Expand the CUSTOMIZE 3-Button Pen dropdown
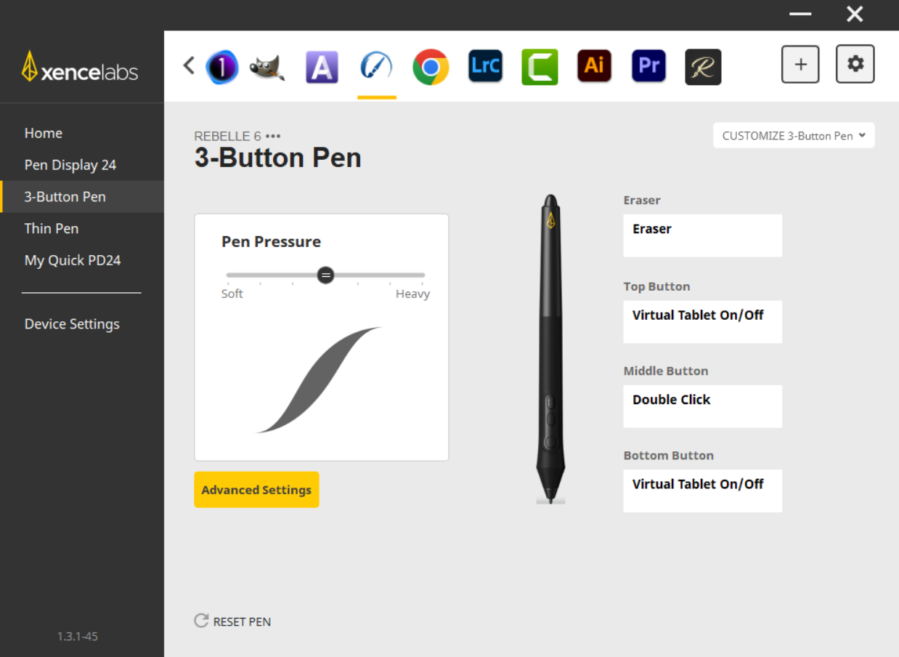The height and width of the screenshot is (657, 899). pyautogui.click(x=794, y=135)
